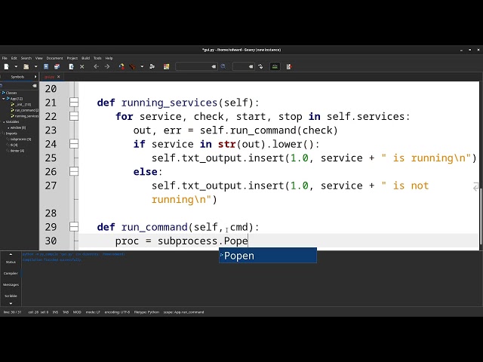The width and height of the screenshot is (483, 362).
Task: Select Imports node in symbols tree
Action: pyautogui.click(x=11, y=133)
